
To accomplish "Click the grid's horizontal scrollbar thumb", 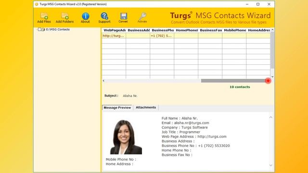I will tap(234, 81).
